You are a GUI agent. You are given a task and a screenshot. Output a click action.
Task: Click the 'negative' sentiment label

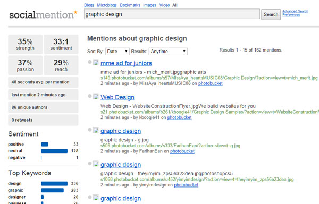16,158
